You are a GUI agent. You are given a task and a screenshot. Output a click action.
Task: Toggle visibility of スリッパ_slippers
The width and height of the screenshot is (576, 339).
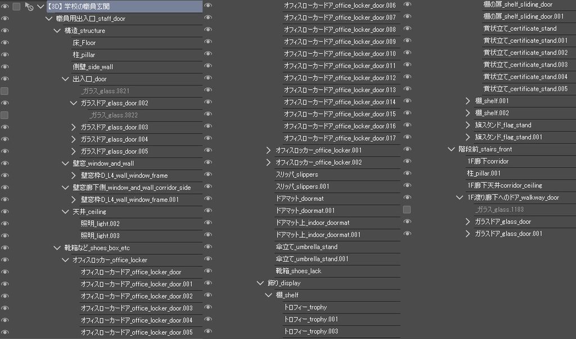click(x=208, y=174)
